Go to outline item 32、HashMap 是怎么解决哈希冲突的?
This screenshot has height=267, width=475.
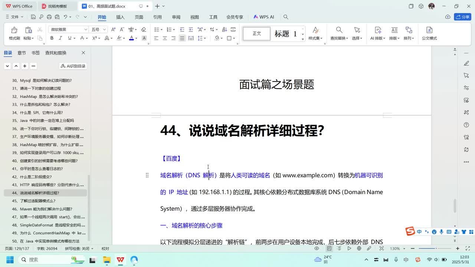pos(45,96)
